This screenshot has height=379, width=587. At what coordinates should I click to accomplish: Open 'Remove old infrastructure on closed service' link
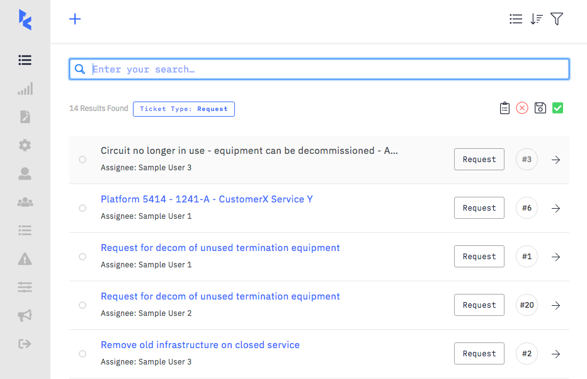pos(200,345)
